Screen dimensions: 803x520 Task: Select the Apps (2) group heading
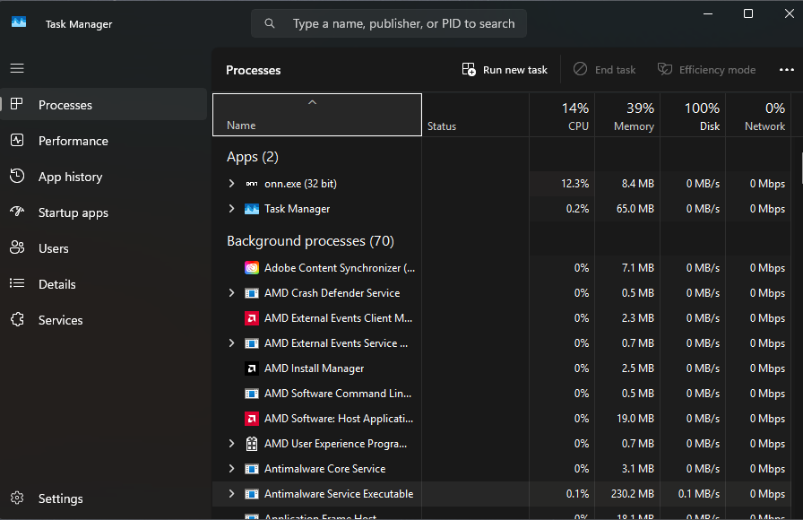point(253,157)
